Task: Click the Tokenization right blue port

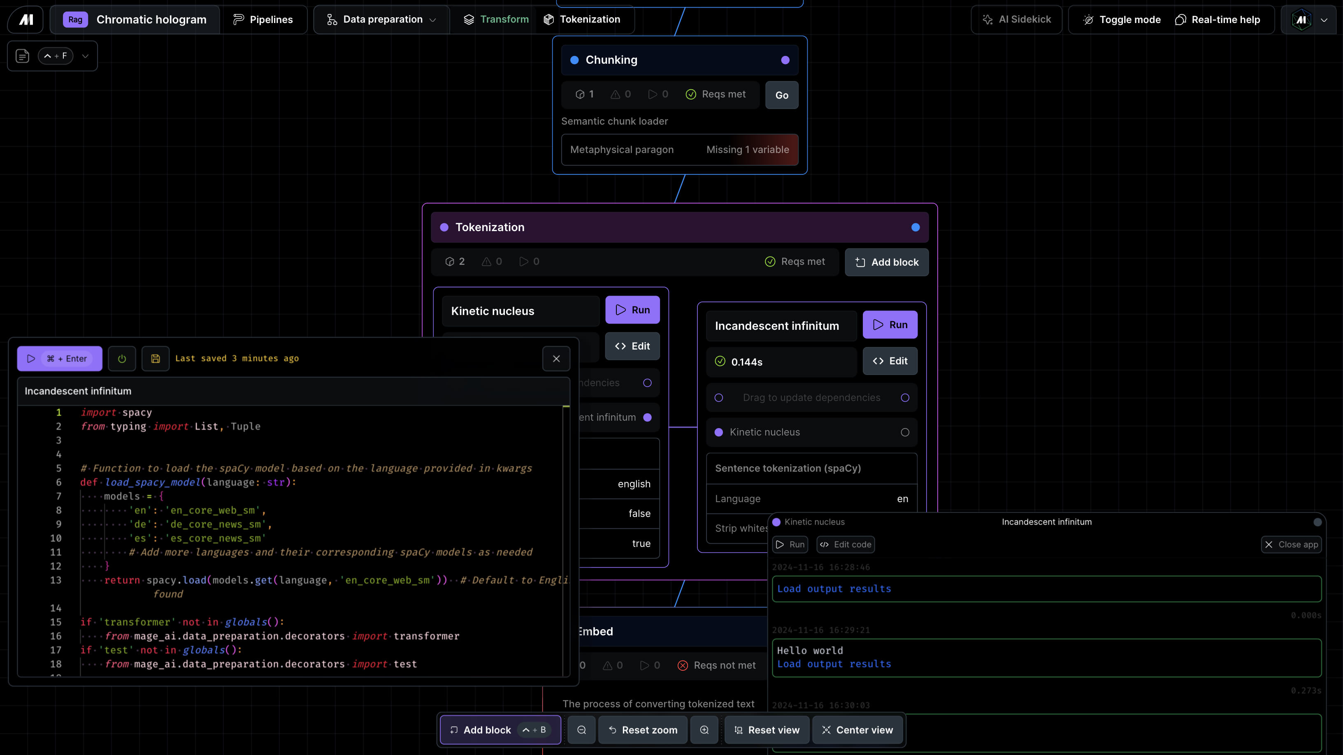Action: coord(915,227)
